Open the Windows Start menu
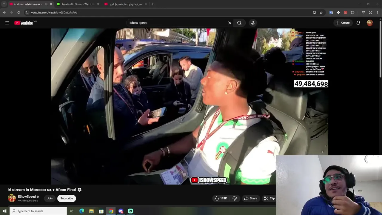 (4, 211)
